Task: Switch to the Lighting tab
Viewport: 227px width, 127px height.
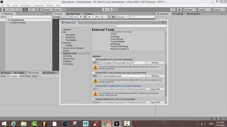Action: click(178, 14)
